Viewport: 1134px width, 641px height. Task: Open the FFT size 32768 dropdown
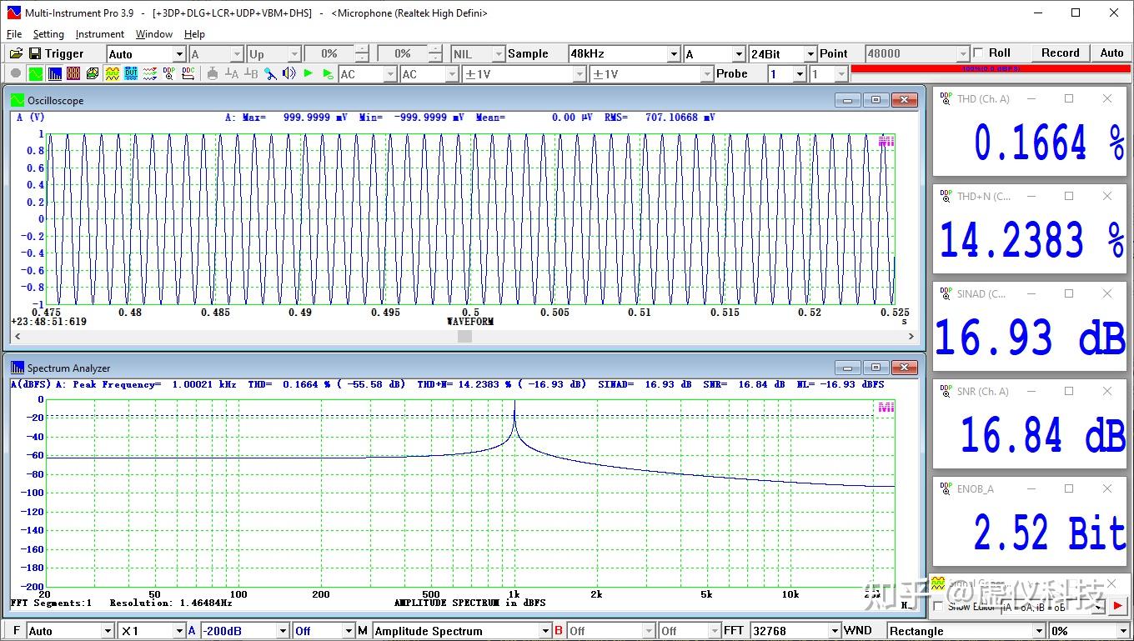tap(835, 631)
